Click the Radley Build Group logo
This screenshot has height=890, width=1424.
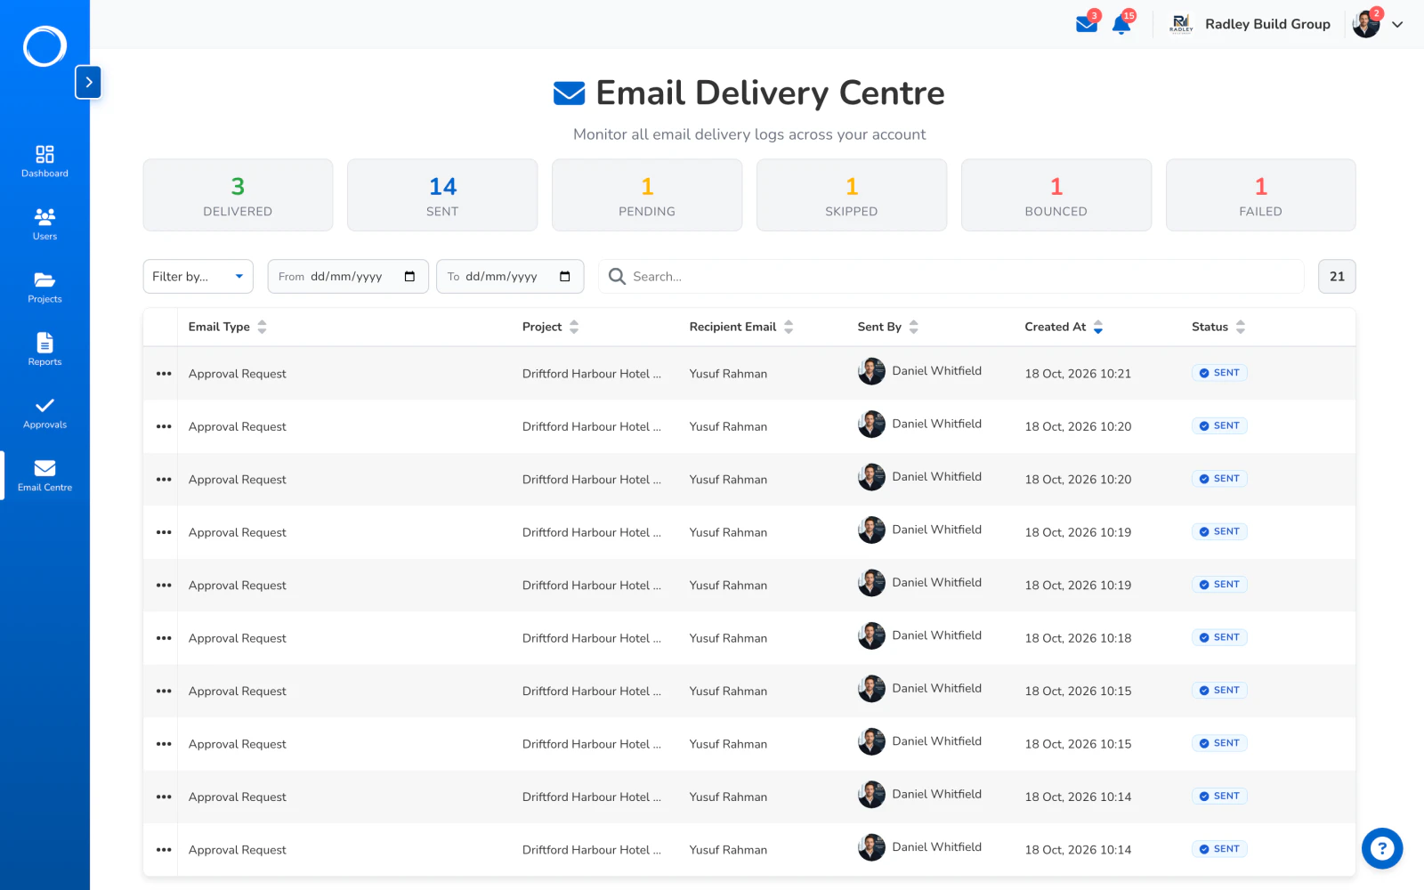coord(1181,23)
